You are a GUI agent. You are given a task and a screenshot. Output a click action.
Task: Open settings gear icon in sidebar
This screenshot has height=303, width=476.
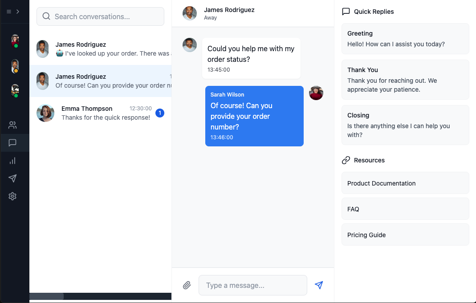pyautogui.click(x=12, y=196)
